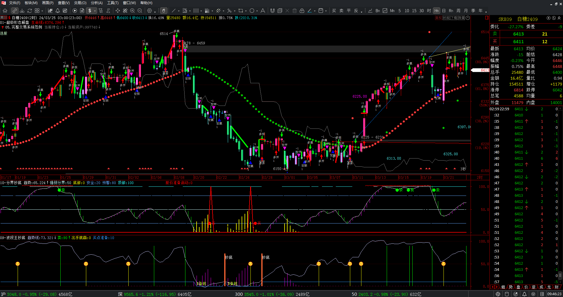Viewport: 563px width, 297px height.
Task: Select the text annotation A tool
Action: tap(263, 11)
